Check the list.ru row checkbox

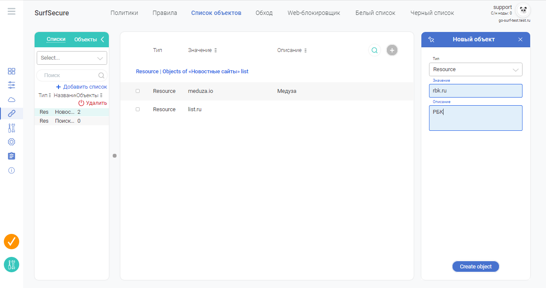137,109
